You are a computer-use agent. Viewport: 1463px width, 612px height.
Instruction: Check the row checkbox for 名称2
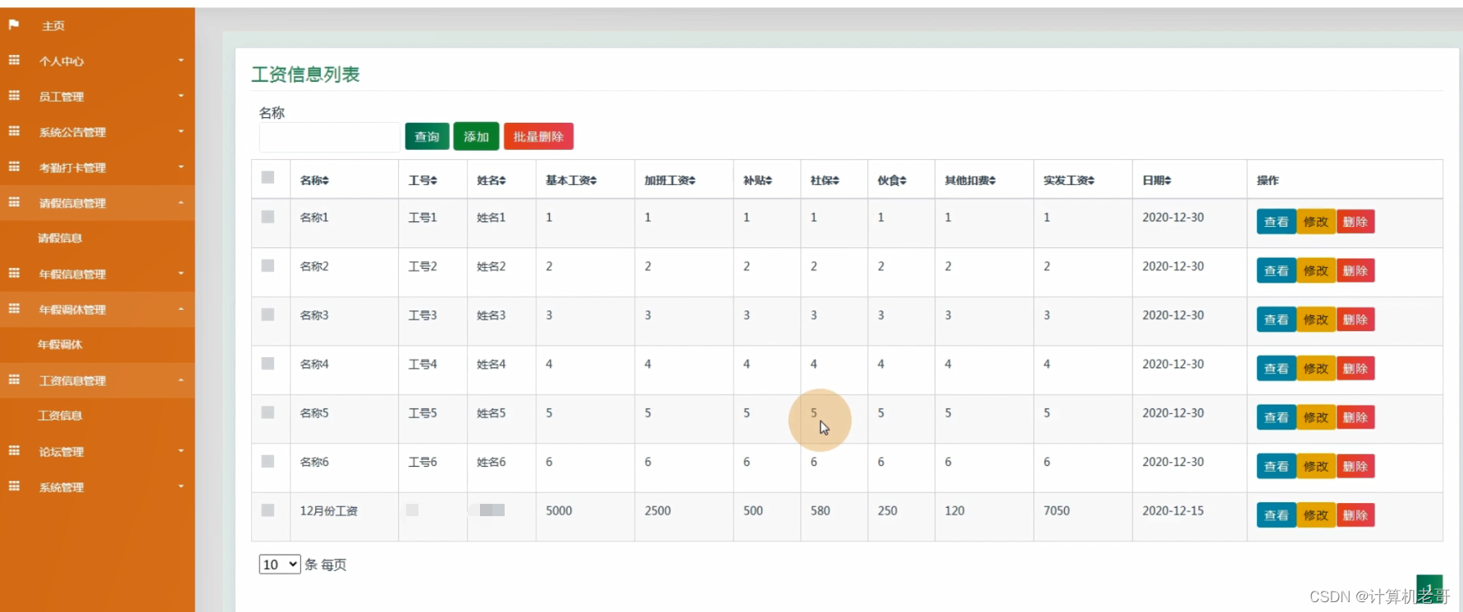267,265
